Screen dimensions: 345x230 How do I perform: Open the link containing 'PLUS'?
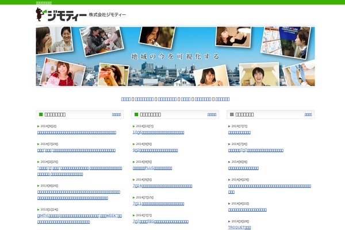(152, 168)
